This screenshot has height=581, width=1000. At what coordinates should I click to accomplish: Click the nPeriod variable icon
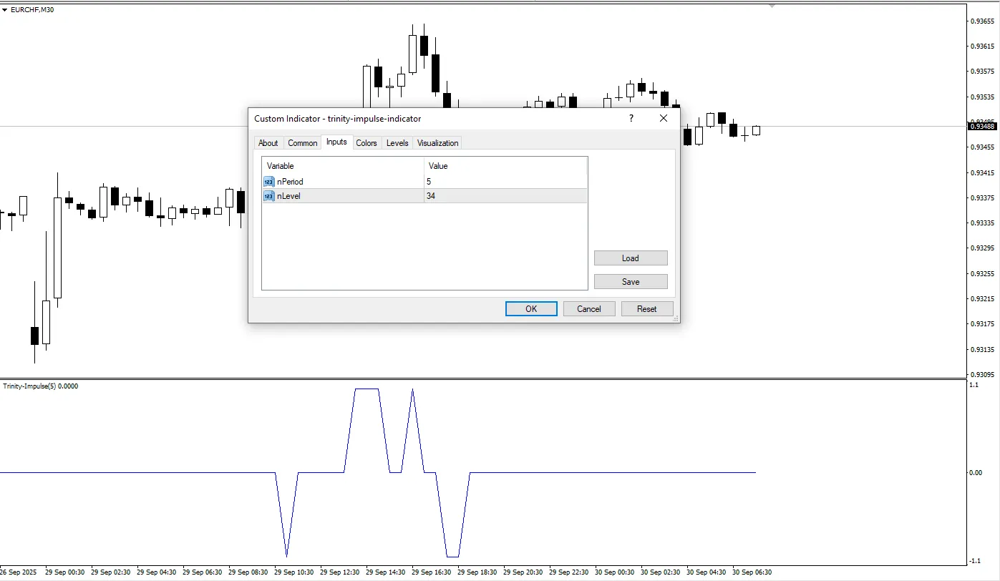(x=269, y=182)
